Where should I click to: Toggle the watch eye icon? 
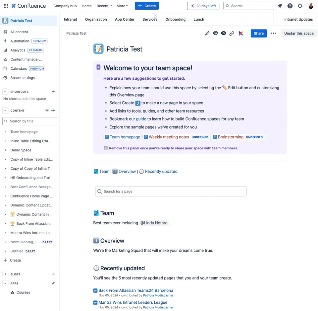pyautogui.click(x=224, y=33)
